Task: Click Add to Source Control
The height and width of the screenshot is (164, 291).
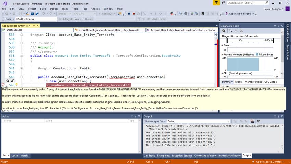Action: tap(268, 162)
